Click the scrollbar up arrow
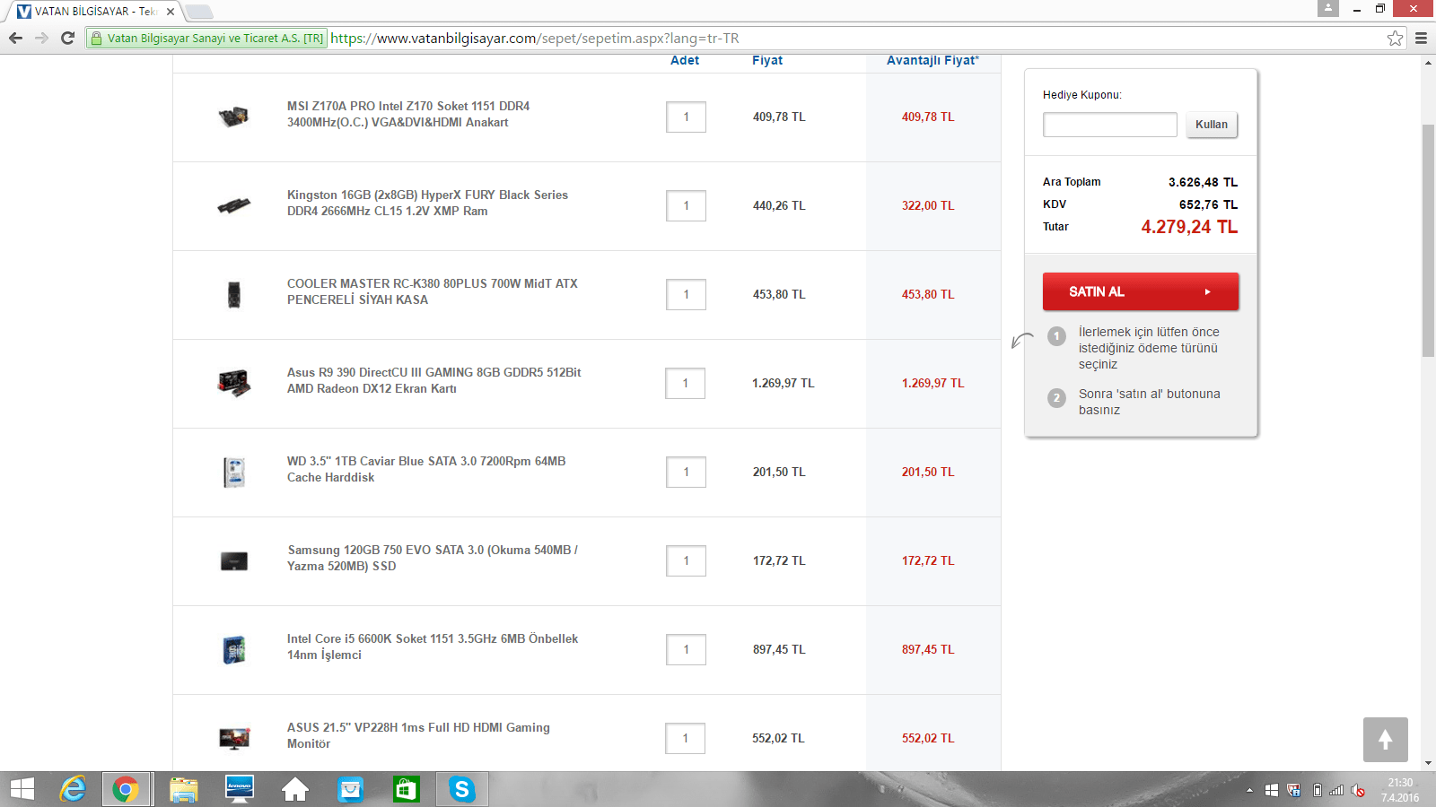The width and height of the screenshot is (1436, 807). (1428, 63)
